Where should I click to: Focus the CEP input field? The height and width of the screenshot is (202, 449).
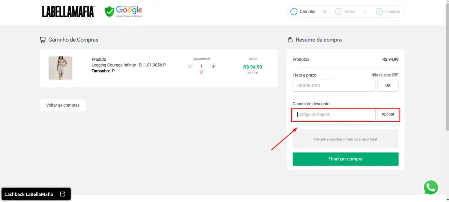[x=334, y=86]
